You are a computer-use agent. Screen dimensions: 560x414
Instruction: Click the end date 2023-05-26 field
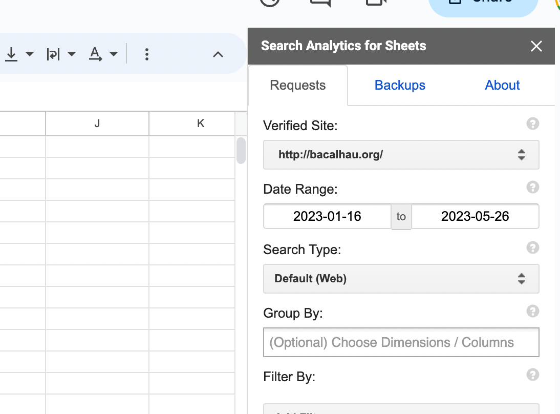pyautogui.click(x=475, y=216)
